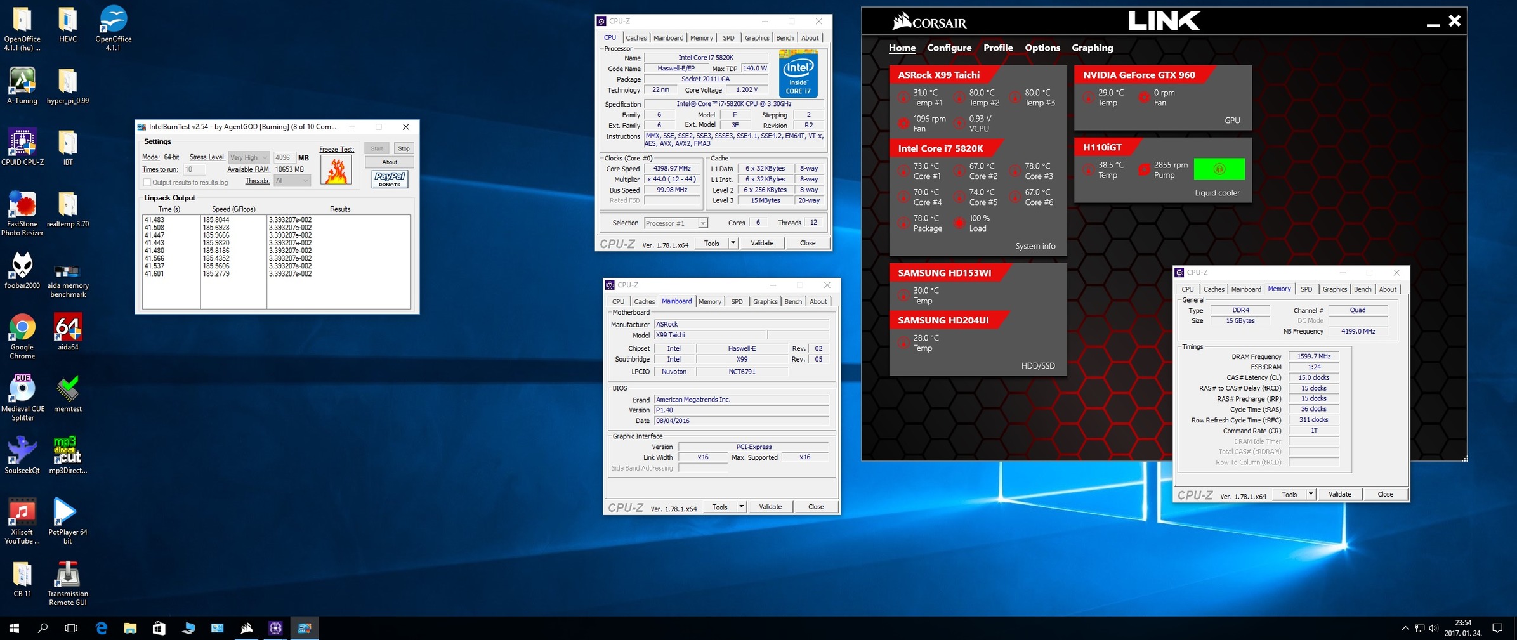
Task: Open the Transmission Remote GUI icon
Action: [68, 583]
